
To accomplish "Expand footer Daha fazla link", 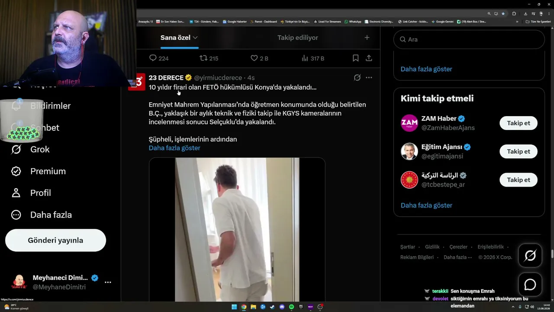I will [x=457, y=257].
